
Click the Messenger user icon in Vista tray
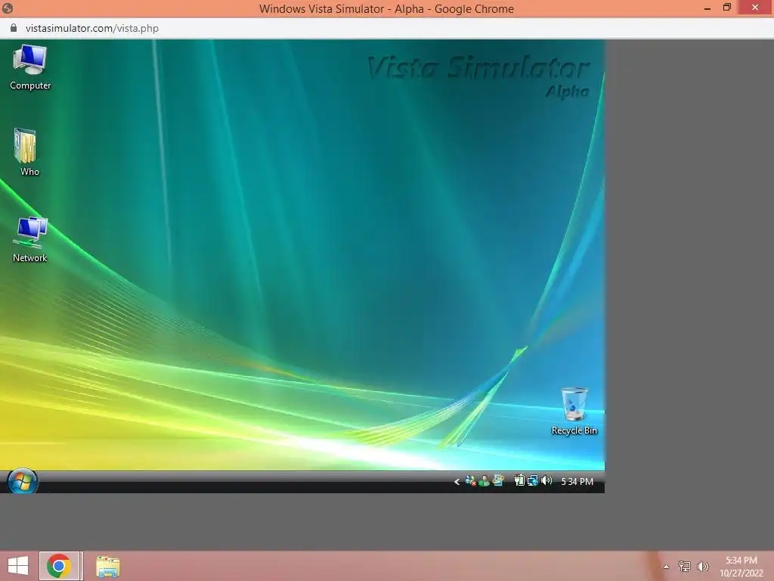point(485,480)
